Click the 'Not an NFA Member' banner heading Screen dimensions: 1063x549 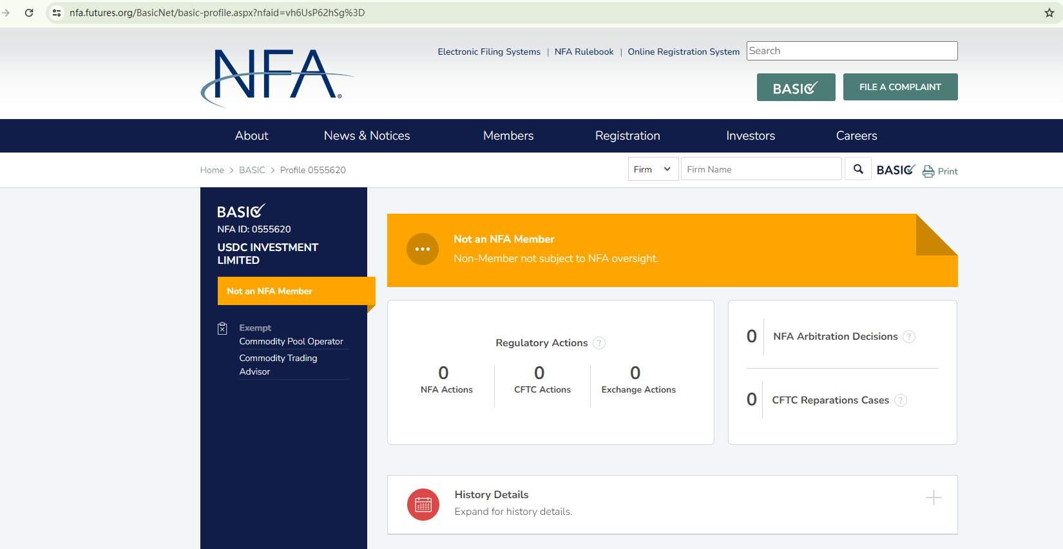click(504, 239)
